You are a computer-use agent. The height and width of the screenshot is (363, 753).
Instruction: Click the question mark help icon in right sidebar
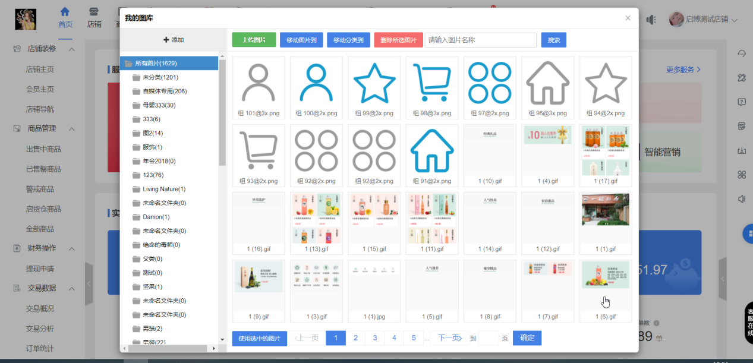tap(741, 102)
